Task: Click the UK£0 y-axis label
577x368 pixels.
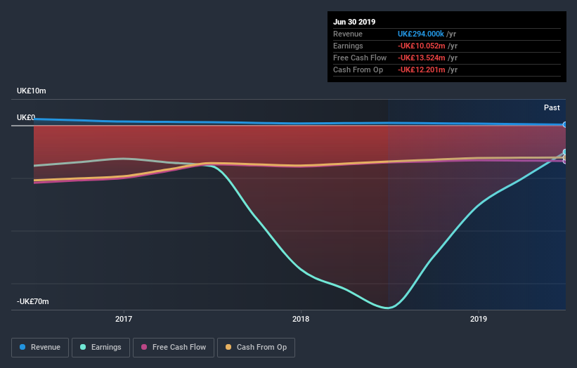Action: (x=26, y=117)
